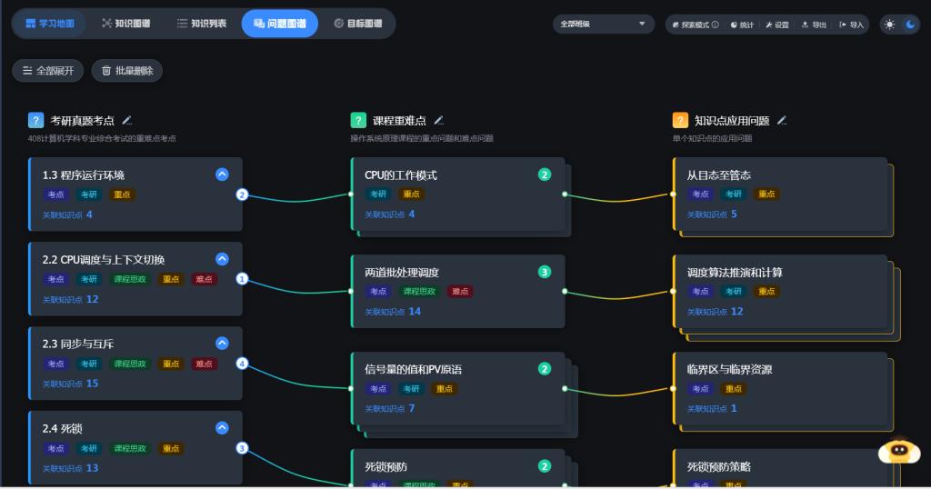This screenshot has width=931, height=489.
Task: Edit the 课程重难点 column title via pencil icon
Action: pyautogui.click(x=439, y=120)
